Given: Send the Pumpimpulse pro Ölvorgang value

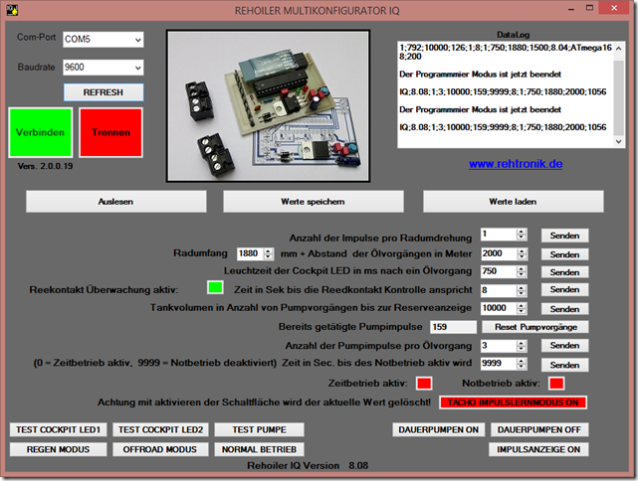Looking at the screenshot, I should click(x=564, y=345).
